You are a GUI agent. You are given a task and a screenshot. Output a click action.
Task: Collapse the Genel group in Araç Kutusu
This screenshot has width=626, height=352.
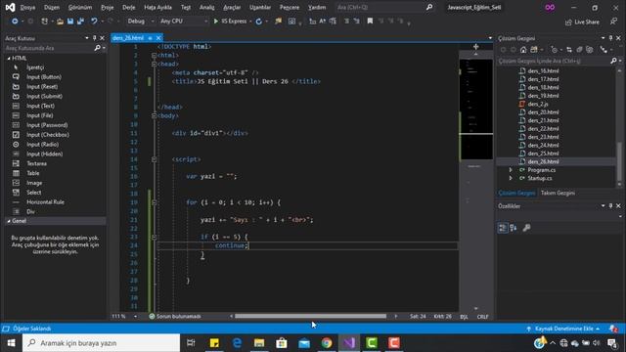click(9, 221)
